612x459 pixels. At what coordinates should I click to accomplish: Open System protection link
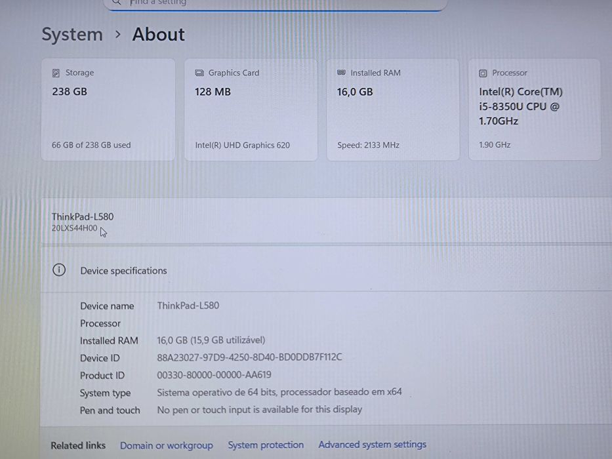tap(266, 445)
